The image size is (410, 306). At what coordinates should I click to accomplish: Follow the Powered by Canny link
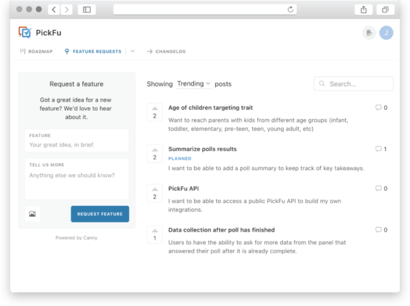pyautogui.click(x=76, y=238)
